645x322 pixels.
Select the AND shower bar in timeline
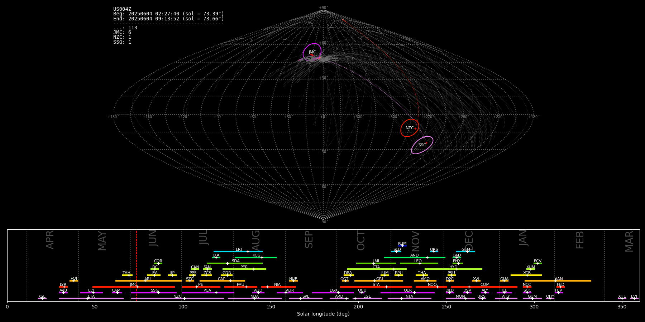click(415, 258)
